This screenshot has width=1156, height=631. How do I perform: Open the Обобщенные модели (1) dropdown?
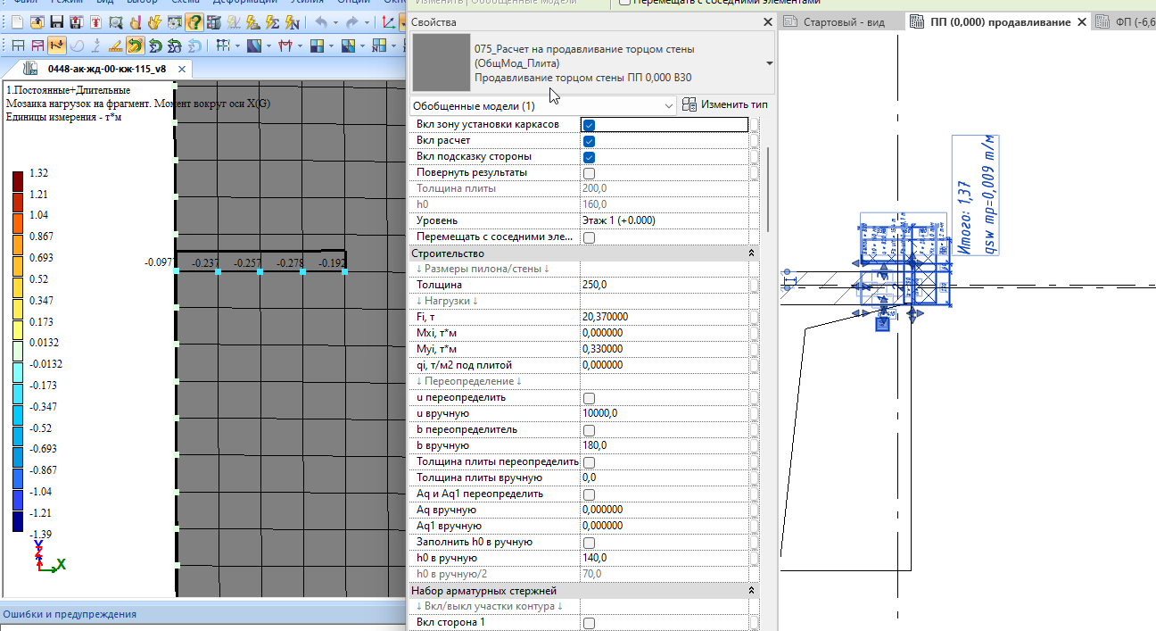[544, 105]
